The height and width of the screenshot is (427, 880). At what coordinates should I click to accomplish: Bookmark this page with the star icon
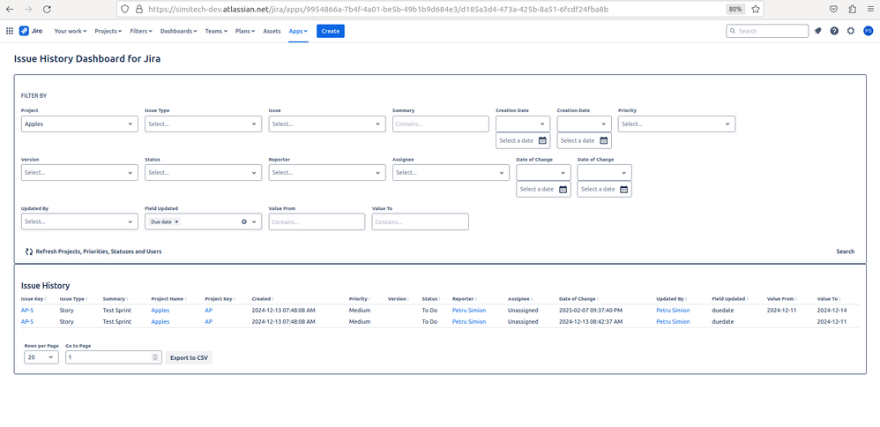(756, 9)
